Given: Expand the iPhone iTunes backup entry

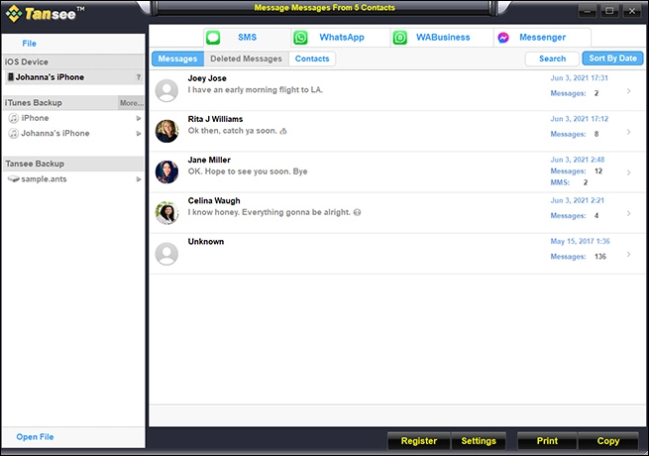Looking at the screenshot, I should 139,118.
